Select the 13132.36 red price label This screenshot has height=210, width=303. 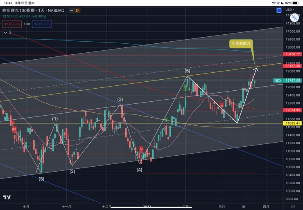(293, 66)
